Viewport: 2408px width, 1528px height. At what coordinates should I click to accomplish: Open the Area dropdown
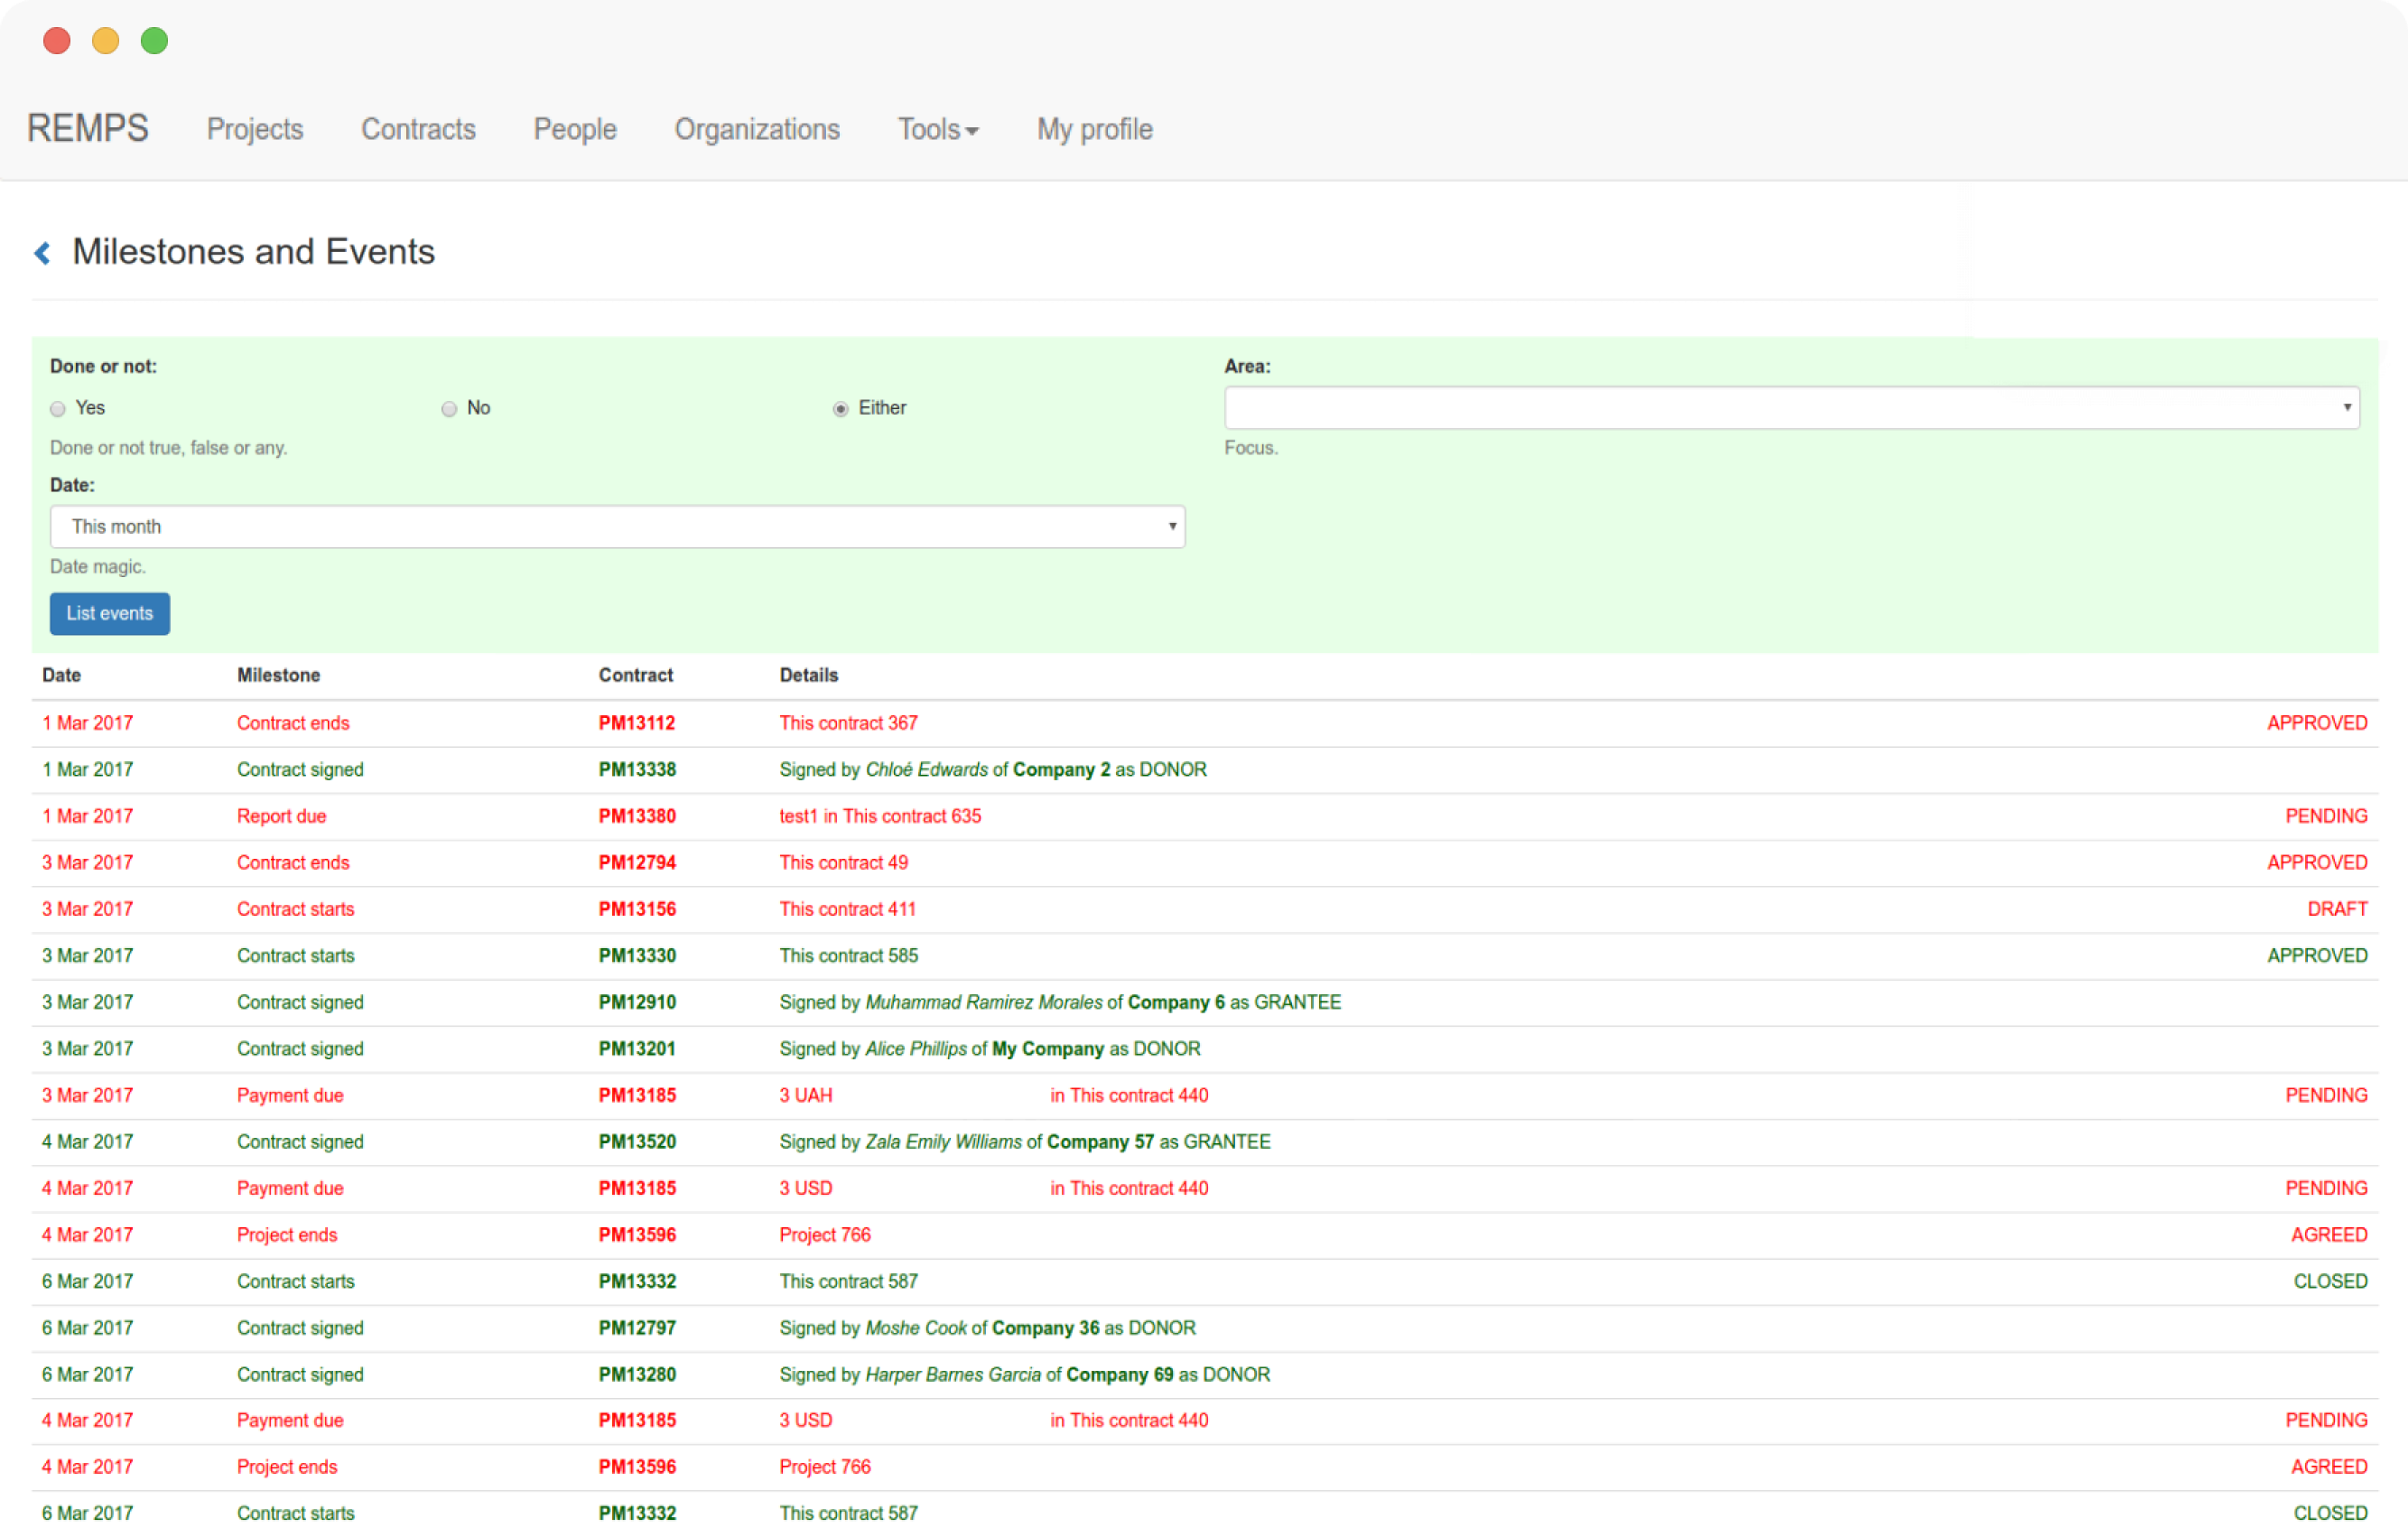pyautogui.click(x=1791, y=408)
